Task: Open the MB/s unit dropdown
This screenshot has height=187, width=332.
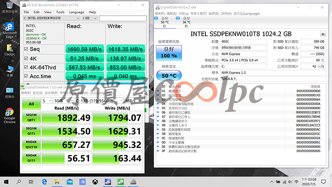Action: [x=133, y=101]
